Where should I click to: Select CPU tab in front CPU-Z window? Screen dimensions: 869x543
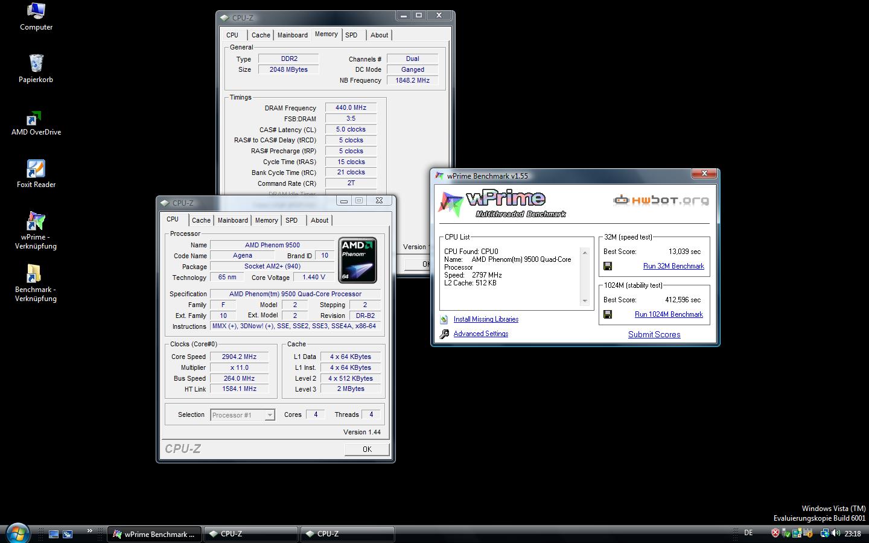[173, 220]
